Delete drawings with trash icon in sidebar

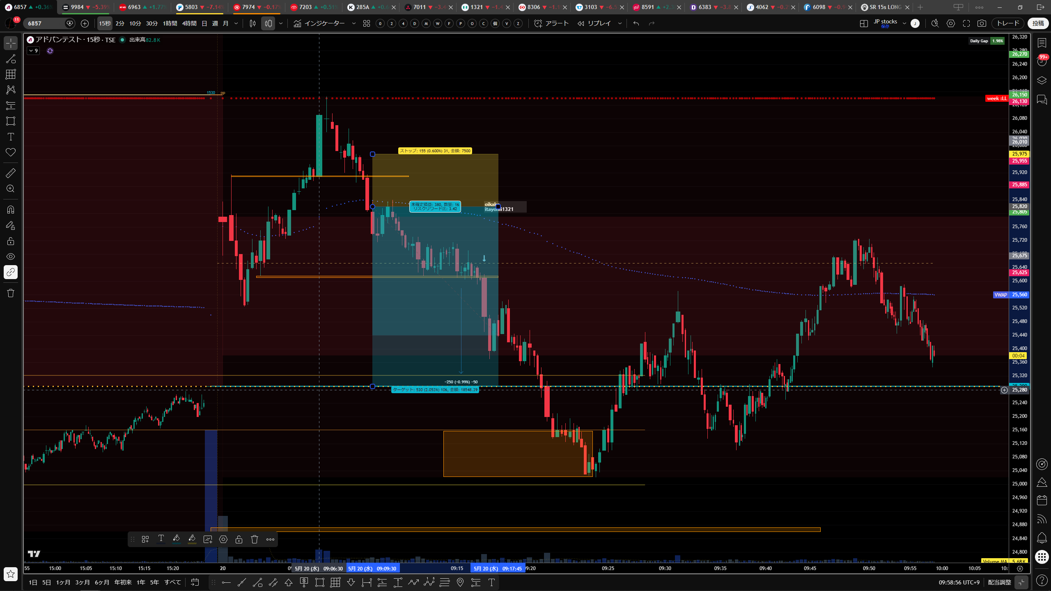pyautogui.click(x=11, y=293)
